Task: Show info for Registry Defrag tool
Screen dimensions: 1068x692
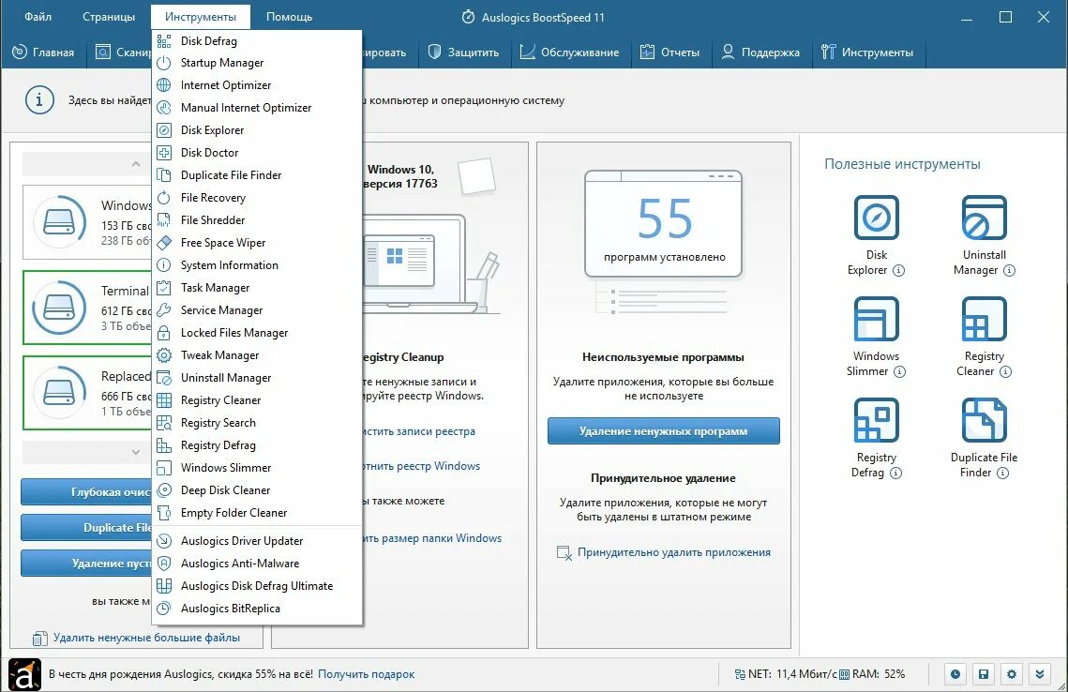Action: tap(895, 474)
